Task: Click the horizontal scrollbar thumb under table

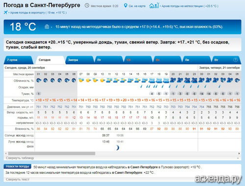Action: pos(51,153)
